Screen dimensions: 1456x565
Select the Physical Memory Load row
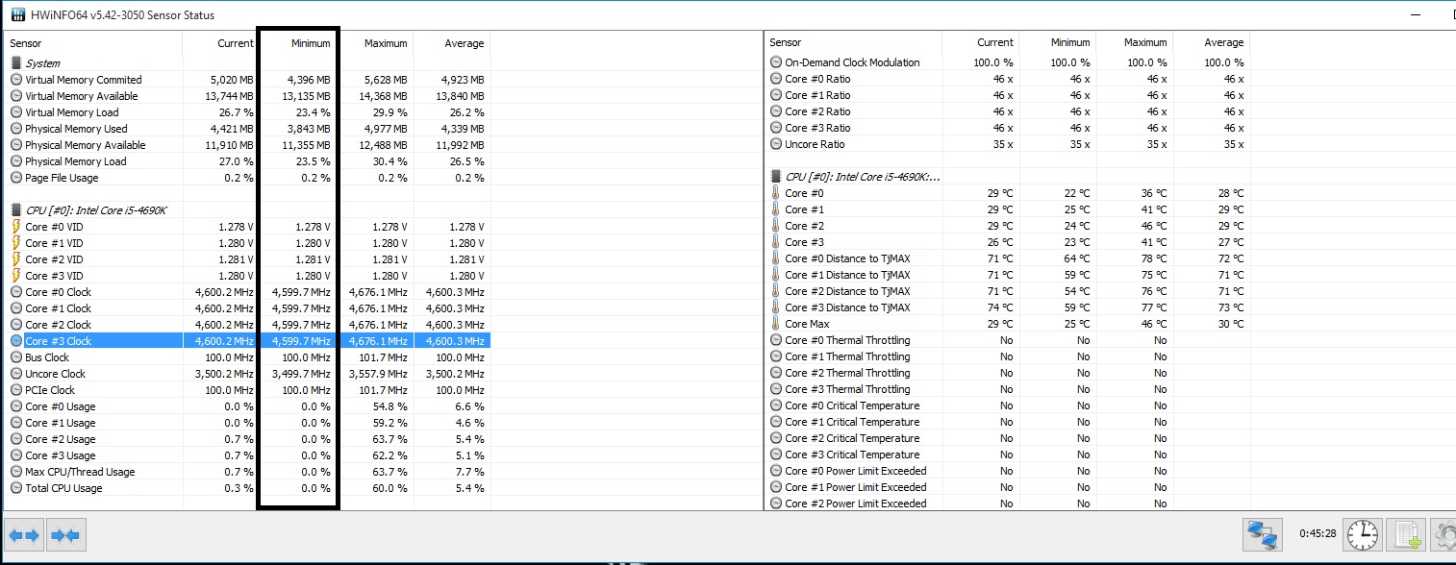[248, 161]
